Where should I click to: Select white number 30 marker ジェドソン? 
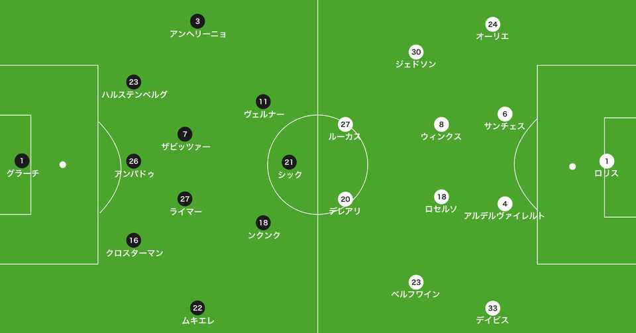click(416, 52)
